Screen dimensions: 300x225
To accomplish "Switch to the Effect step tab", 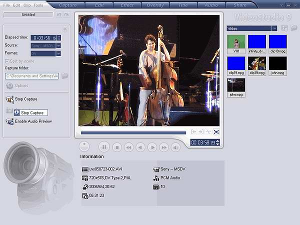I will [x=127, y=5].
